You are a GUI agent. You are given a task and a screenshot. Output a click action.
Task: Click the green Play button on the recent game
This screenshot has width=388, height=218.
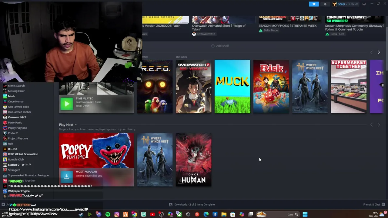[x=66, y=104]
